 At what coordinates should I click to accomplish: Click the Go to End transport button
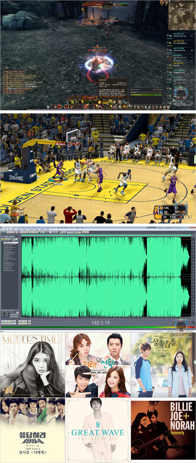pyautogui.click(x=12, y=324)
